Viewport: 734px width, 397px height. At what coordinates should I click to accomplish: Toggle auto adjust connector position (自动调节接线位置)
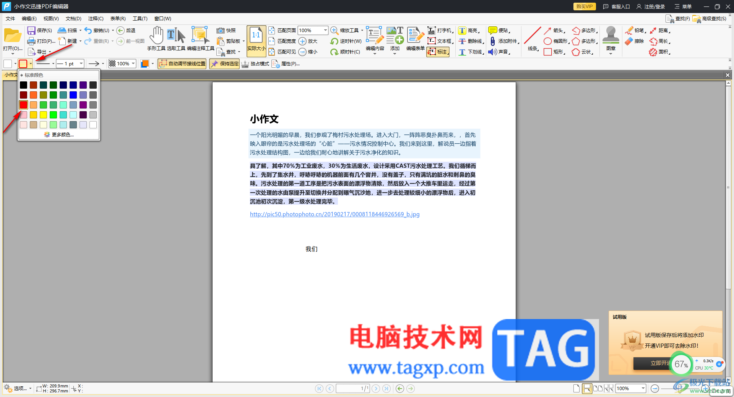tap(182, 64)
